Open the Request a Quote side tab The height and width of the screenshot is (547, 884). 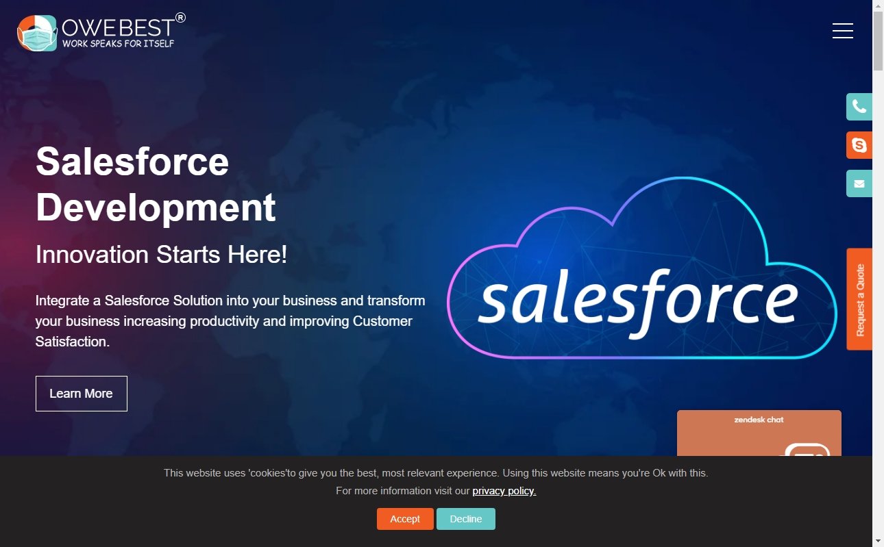click(859, 299)
